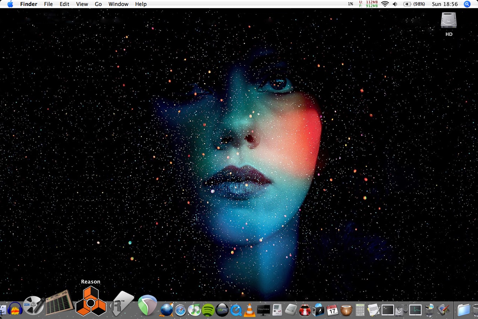The width and height of the screenshot is (478, 319).
Task: Open Spotlight search in menu bar
Action: tap(467, 4)
